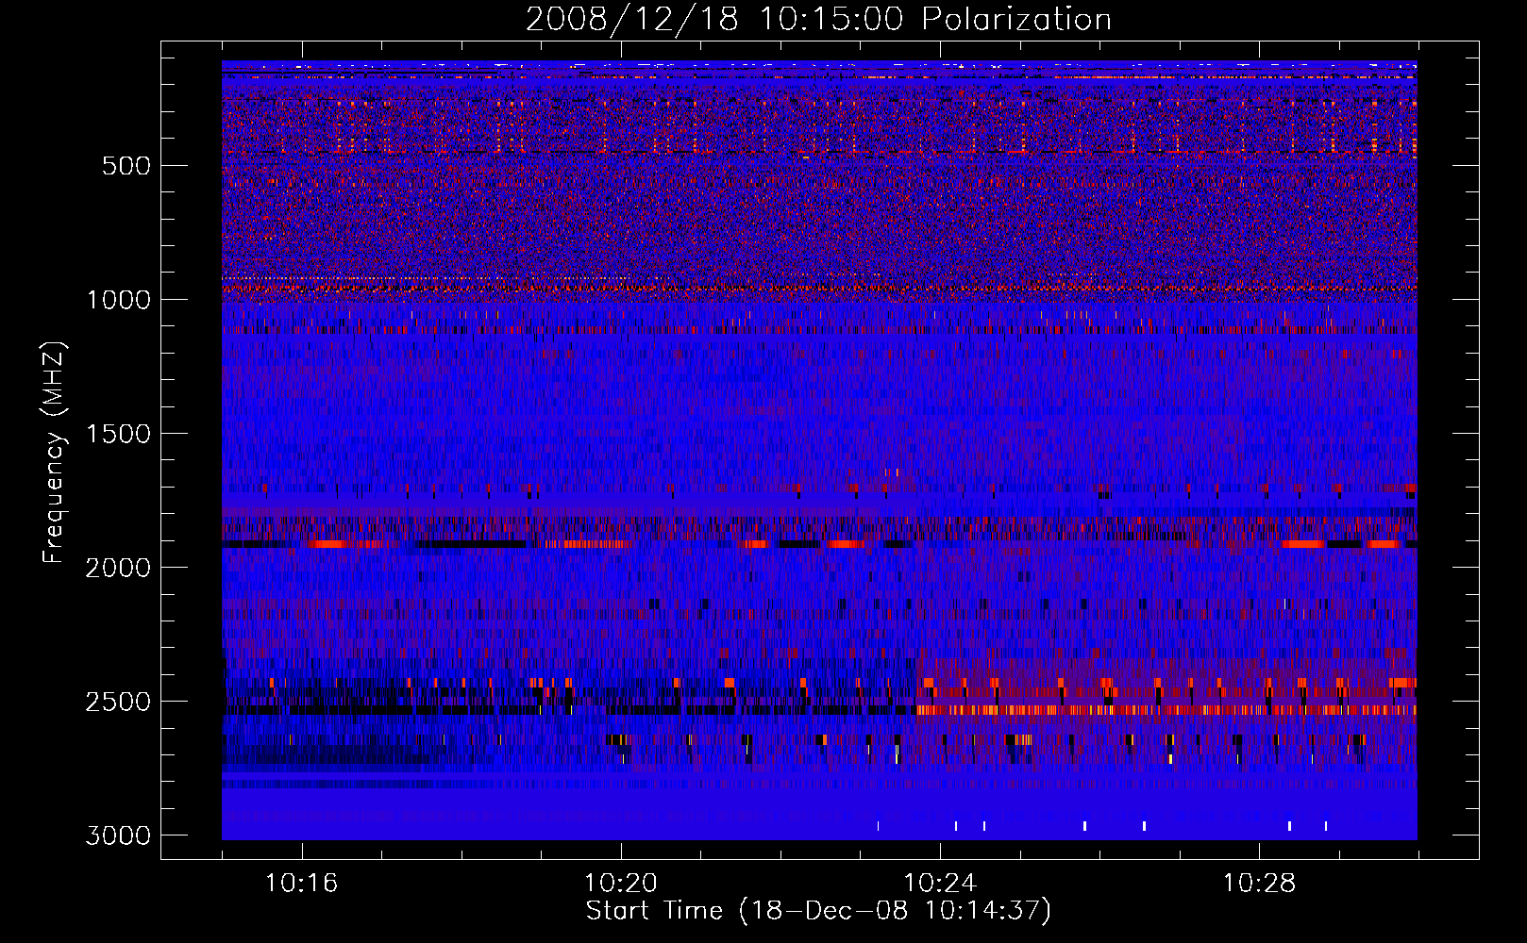Click the 10:24 time tick label
Viewport: 1527px width, 943px height.
(x=940, y=884)
